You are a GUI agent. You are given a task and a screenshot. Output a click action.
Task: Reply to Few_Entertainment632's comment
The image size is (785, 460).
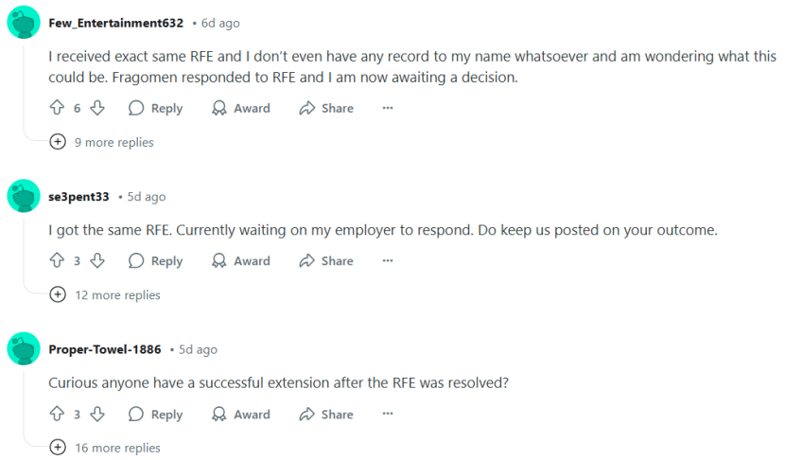point(155,108)
